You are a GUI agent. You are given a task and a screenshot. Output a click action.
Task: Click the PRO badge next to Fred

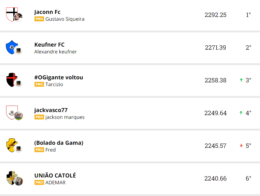point(39,150)
